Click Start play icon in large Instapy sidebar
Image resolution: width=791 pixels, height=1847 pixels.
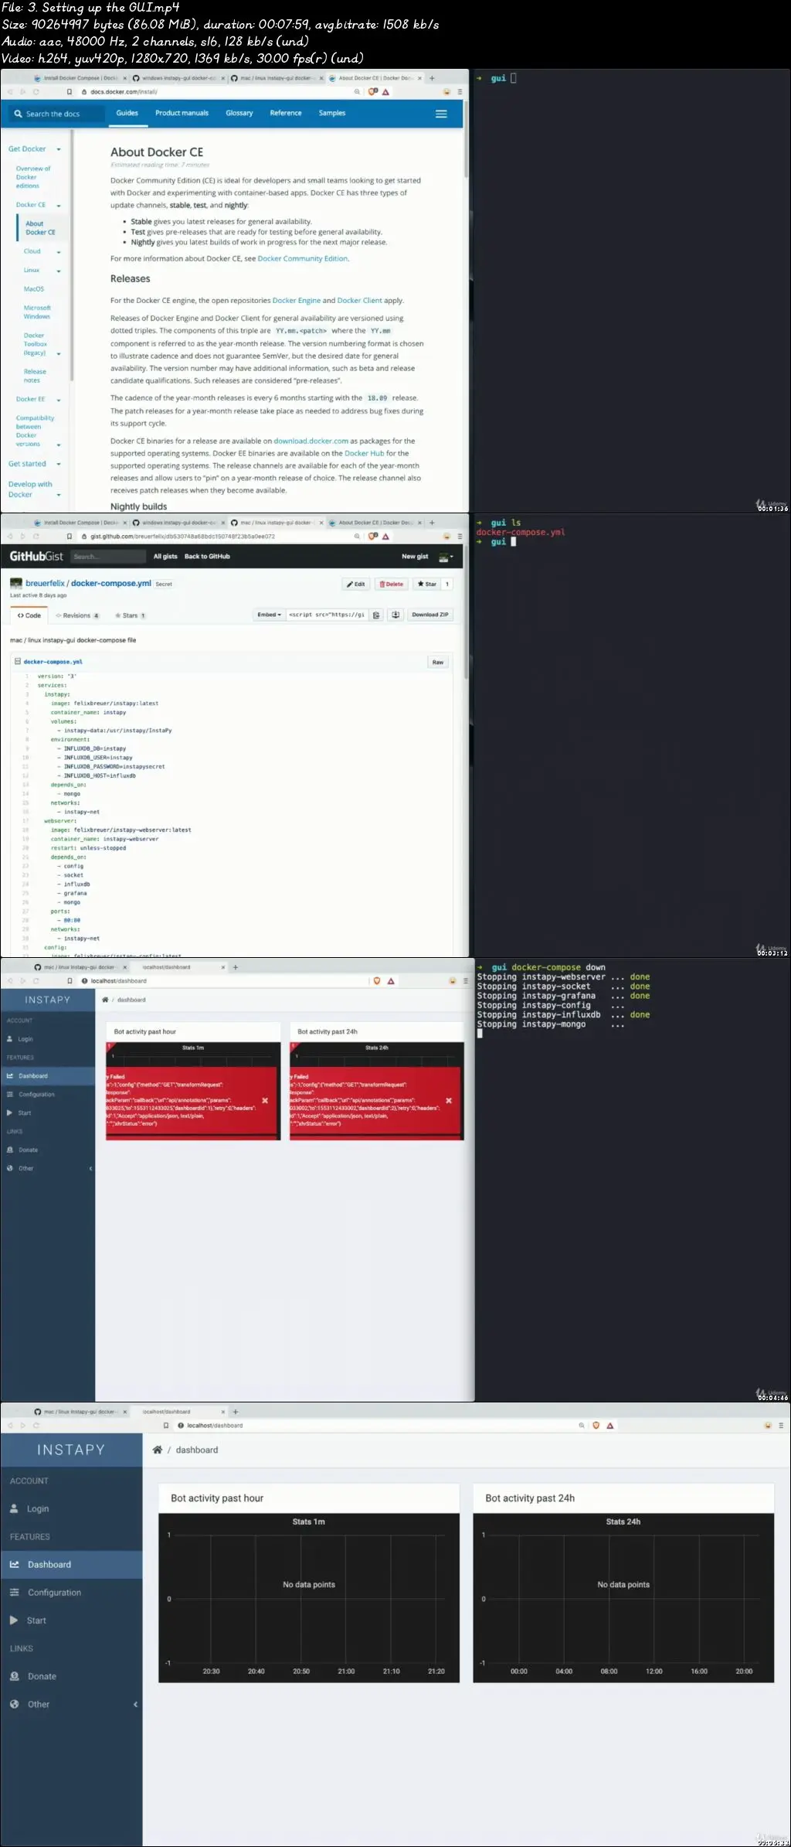pyautogui.click(x=15, y=1620)
